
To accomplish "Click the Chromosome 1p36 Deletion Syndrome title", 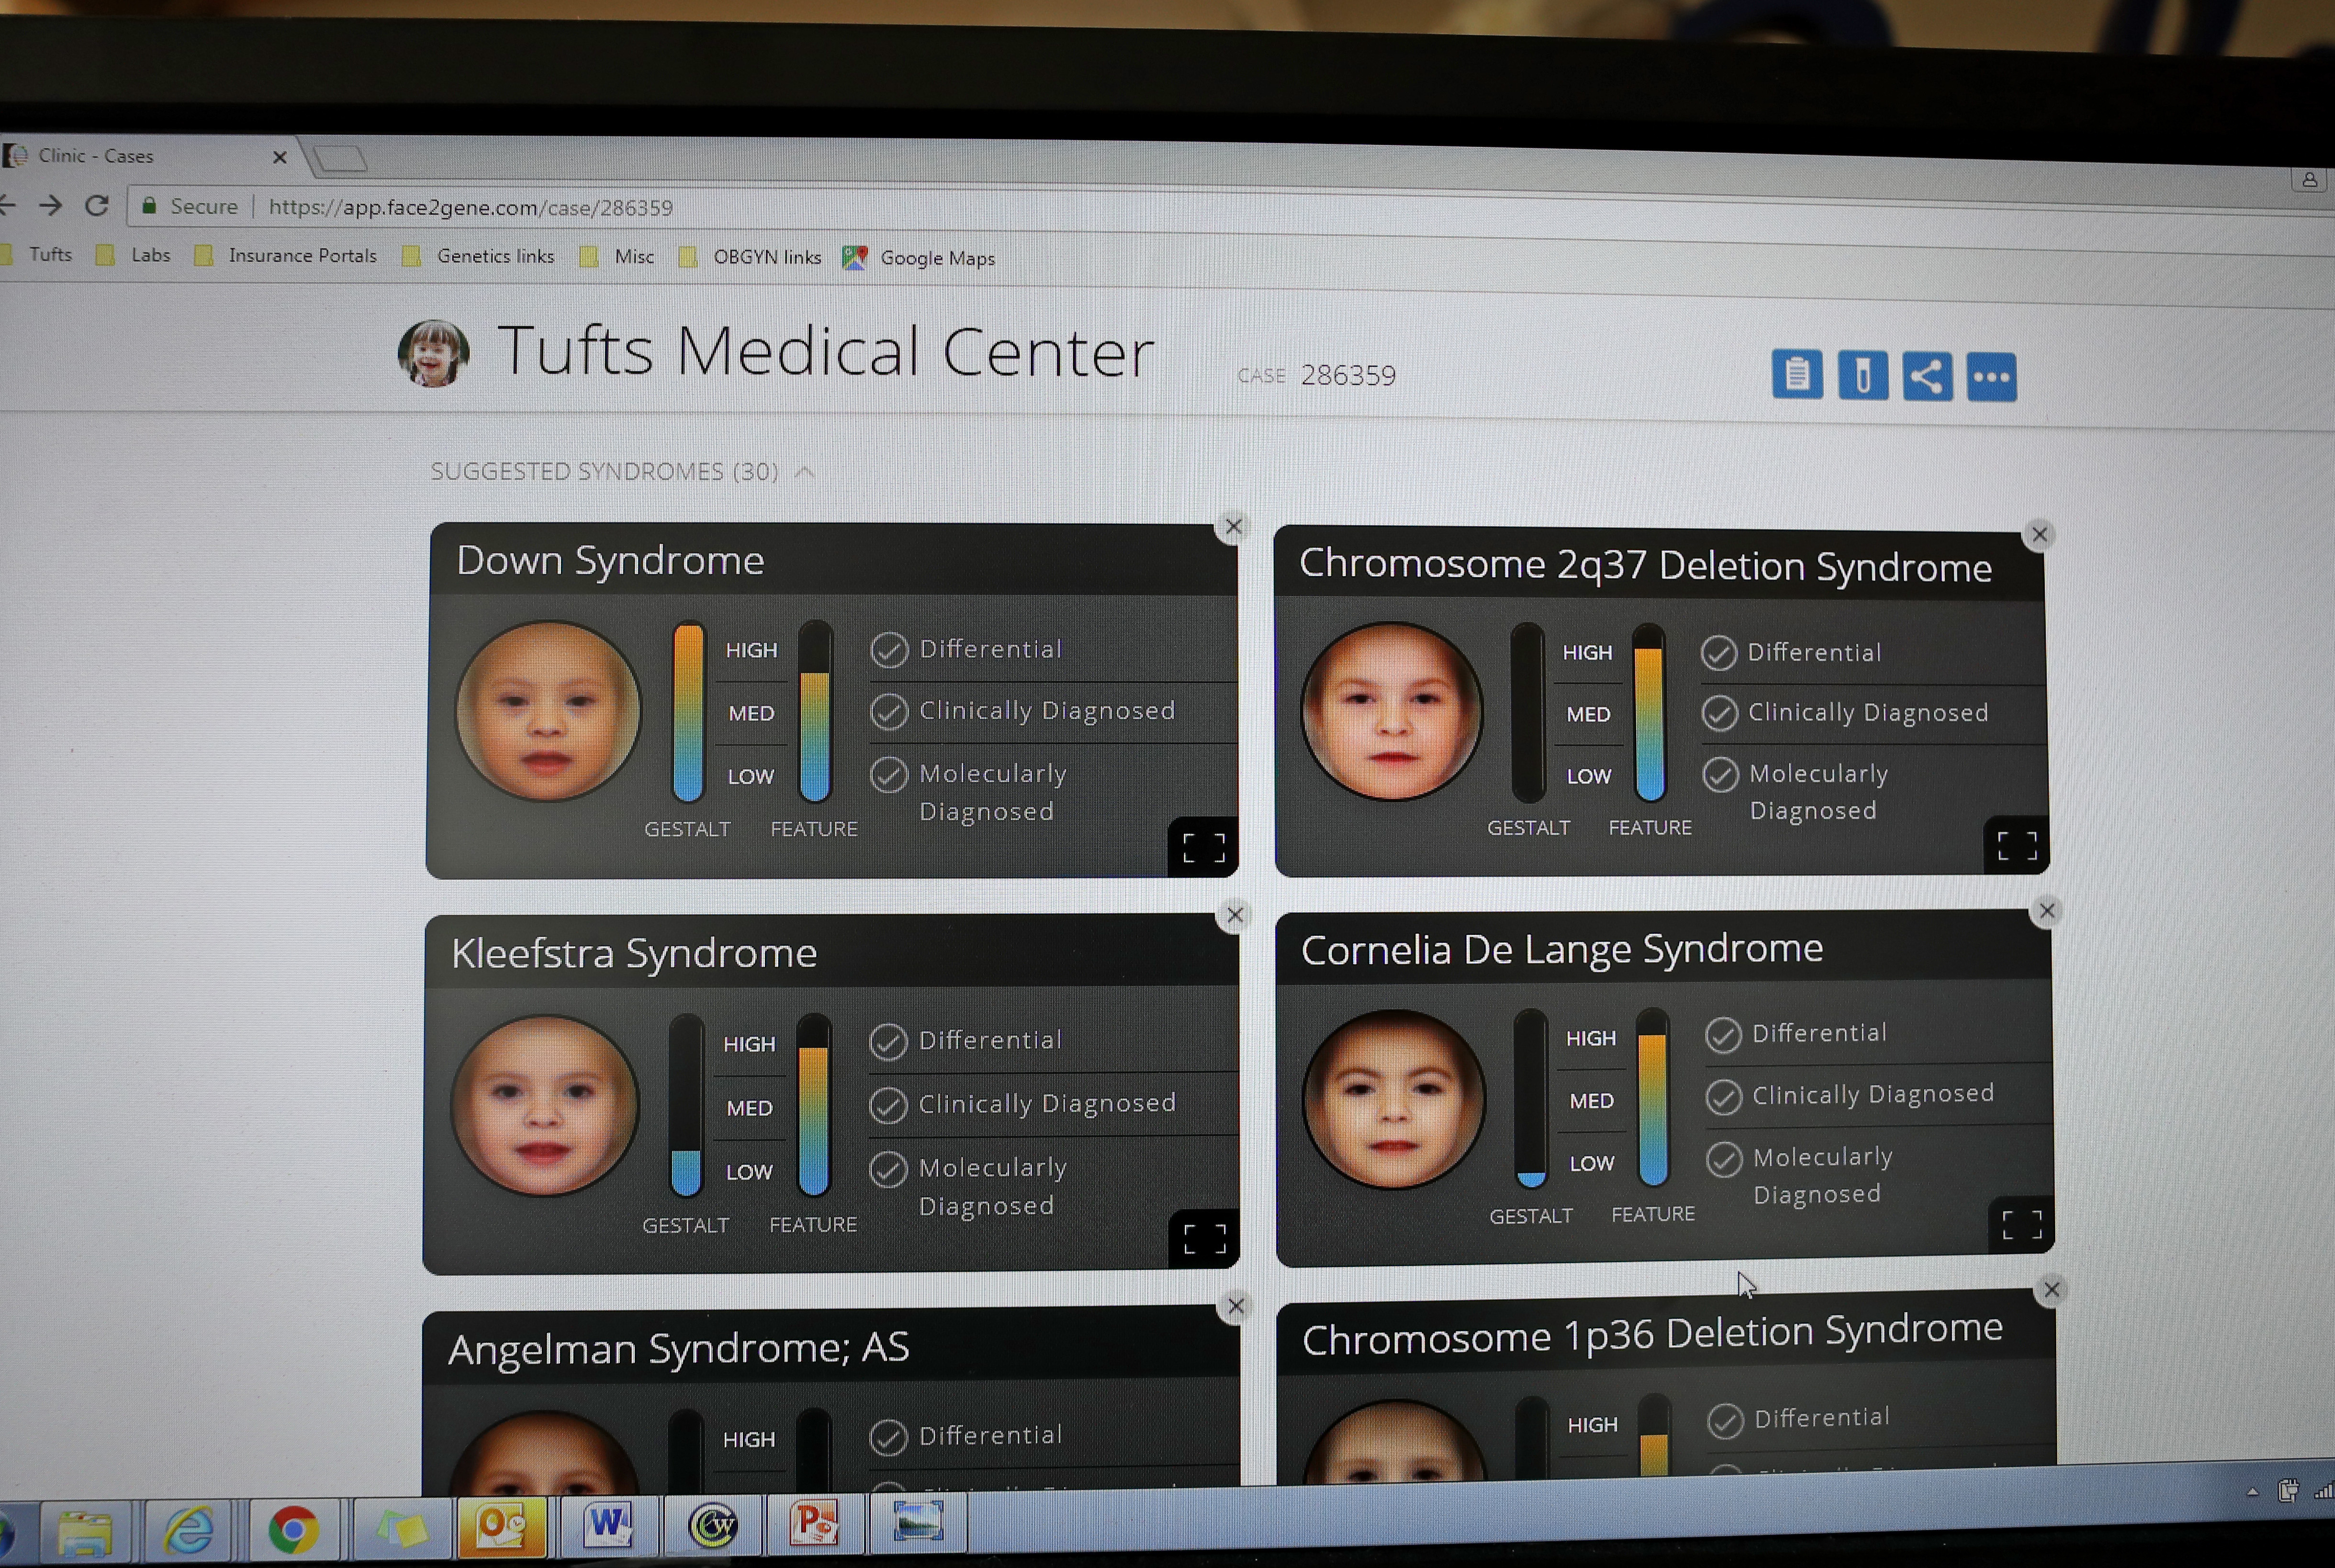I will coord(1652,1335).
